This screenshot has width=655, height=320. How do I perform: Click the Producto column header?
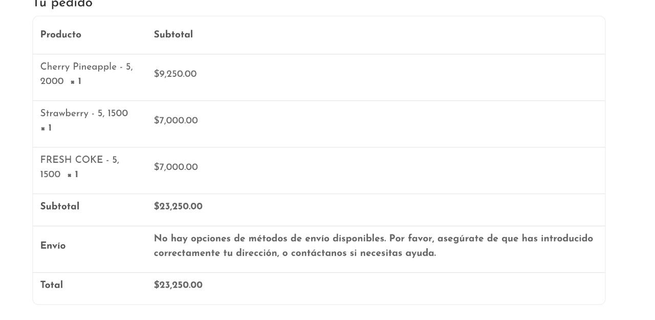click(x=61, y=35)
